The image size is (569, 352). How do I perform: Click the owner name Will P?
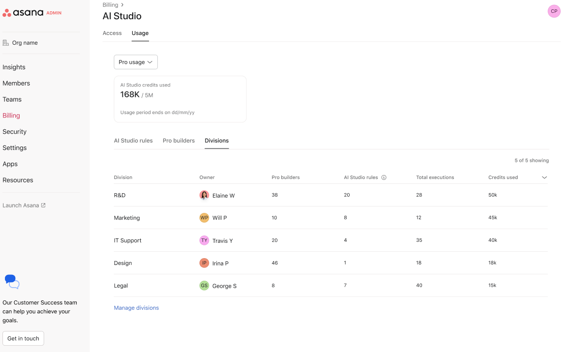(219, 218)
